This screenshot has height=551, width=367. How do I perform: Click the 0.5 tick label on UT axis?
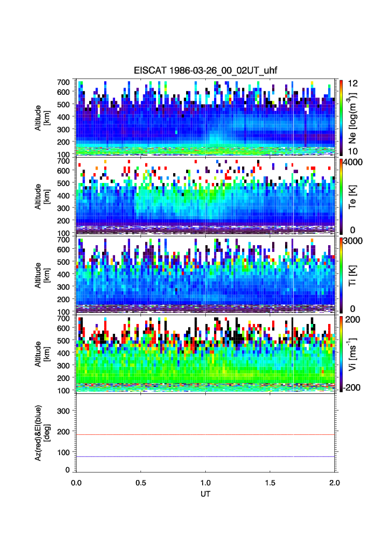(140, 482)
